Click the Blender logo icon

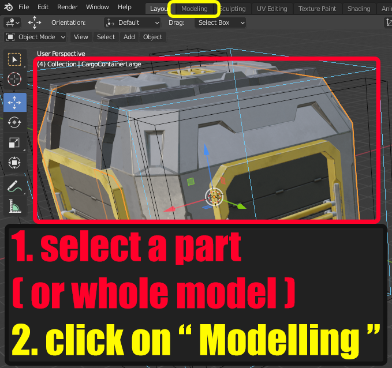click(8, 7)
